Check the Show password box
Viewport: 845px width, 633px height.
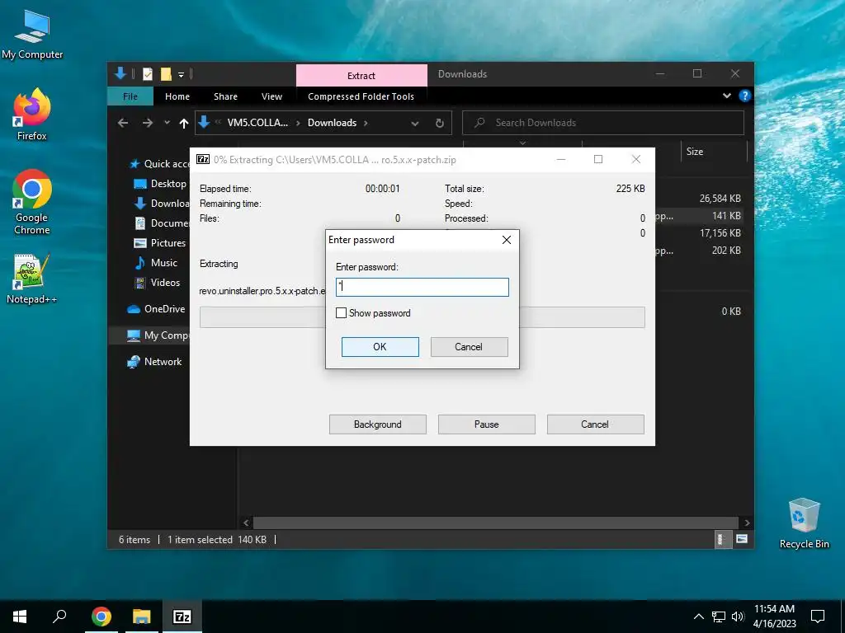[341, 312]
